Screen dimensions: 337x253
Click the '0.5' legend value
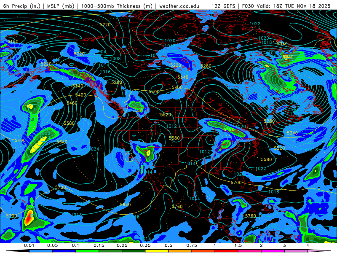[x=168, y=245]
